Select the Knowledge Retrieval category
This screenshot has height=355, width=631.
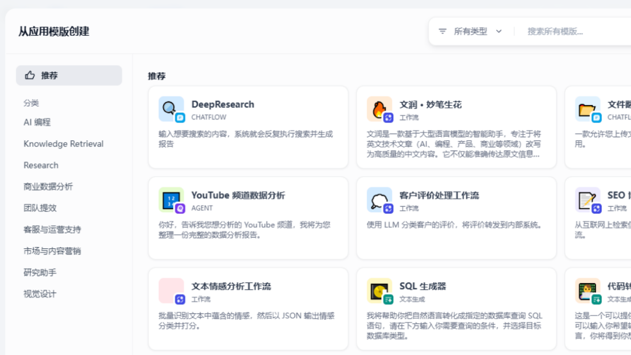pyautogui.click(x=64, y=144)
